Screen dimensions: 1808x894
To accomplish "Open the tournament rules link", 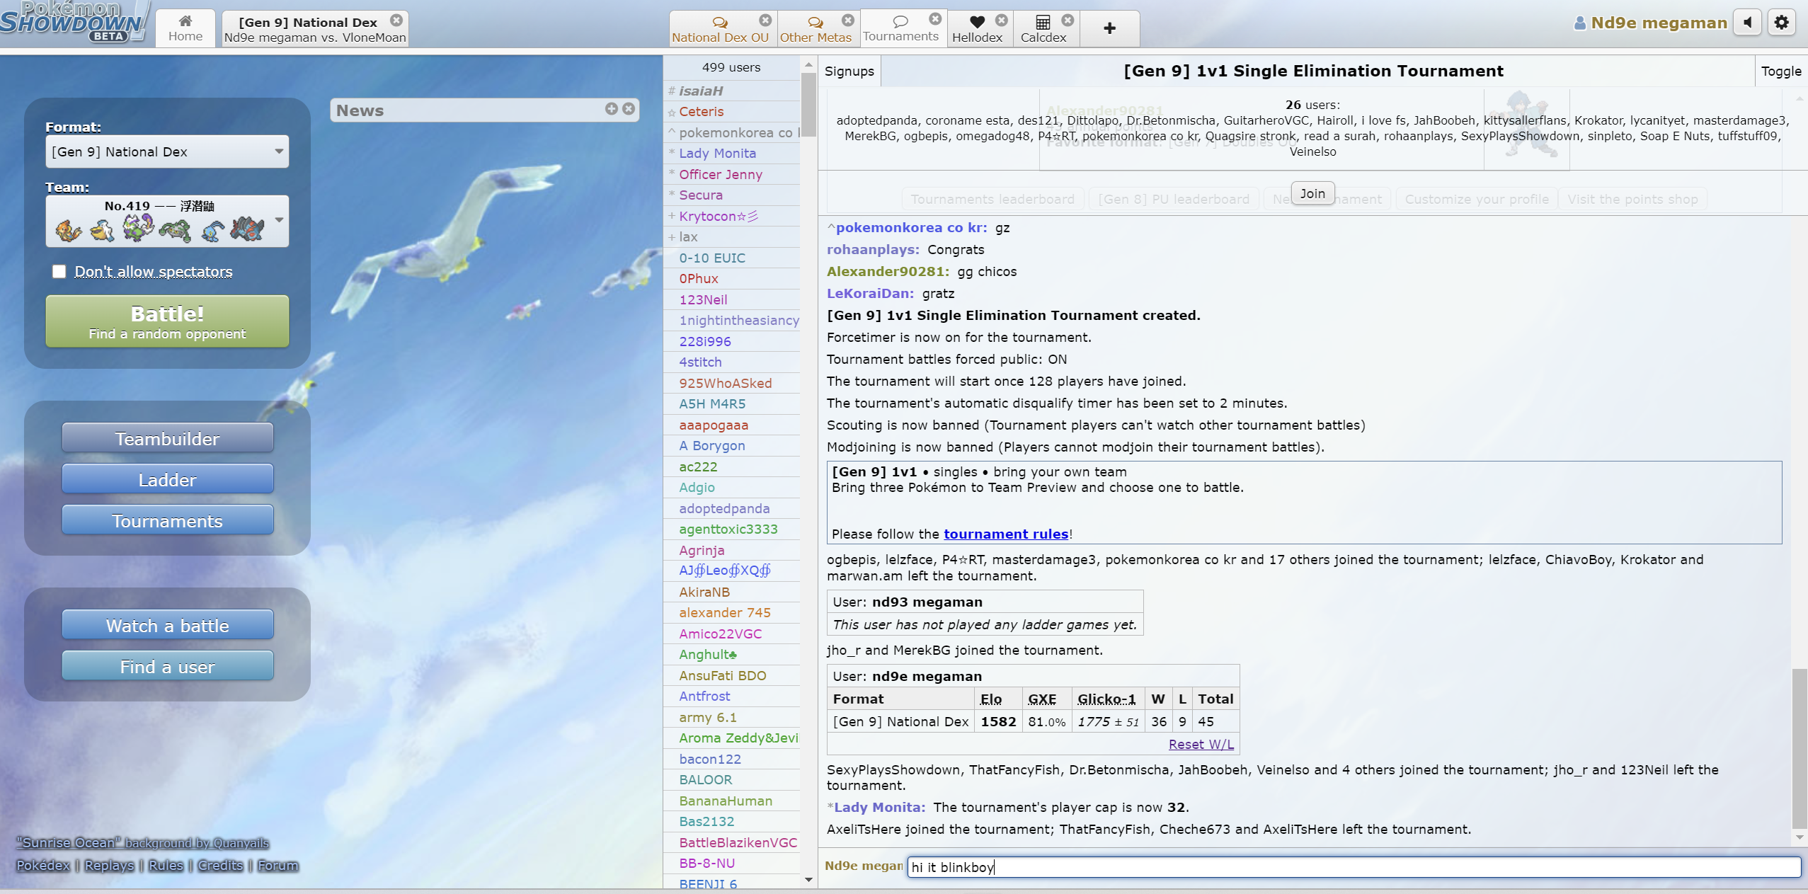I will click(x=1005, y=534).
